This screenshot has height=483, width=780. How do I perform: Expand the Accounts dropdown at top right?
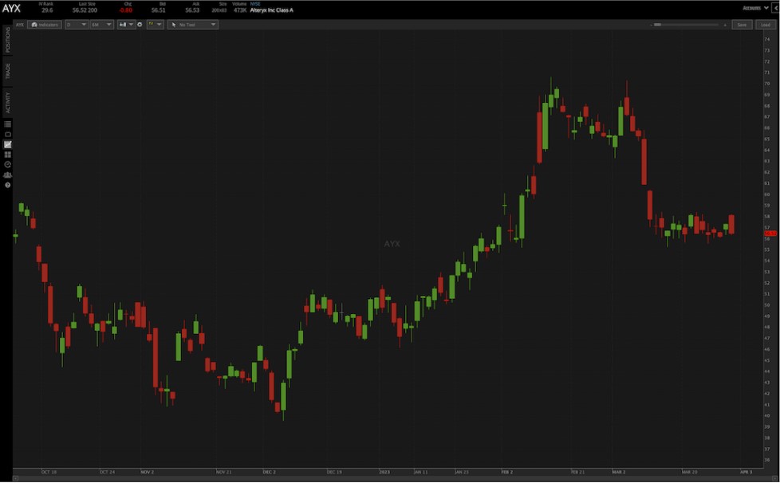tap(754, 8)
